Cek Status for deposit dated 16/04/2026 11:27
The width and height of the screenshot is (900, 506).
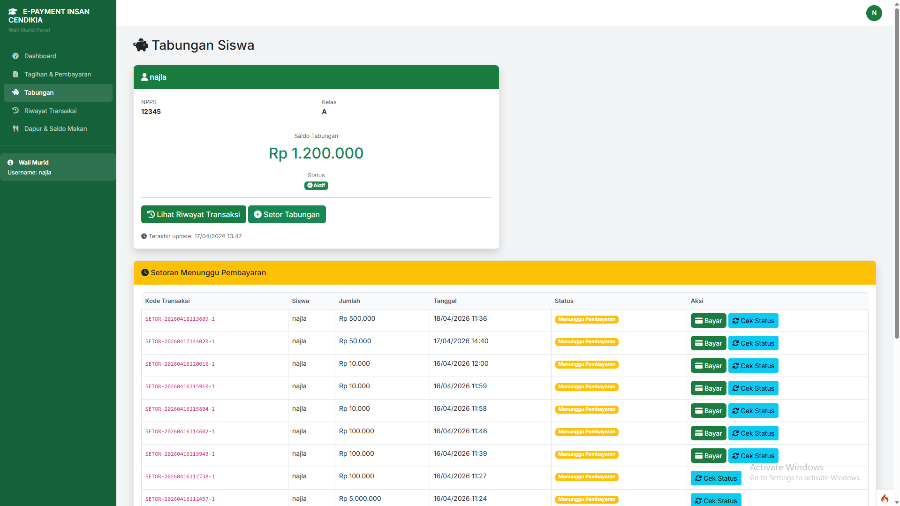716,478
